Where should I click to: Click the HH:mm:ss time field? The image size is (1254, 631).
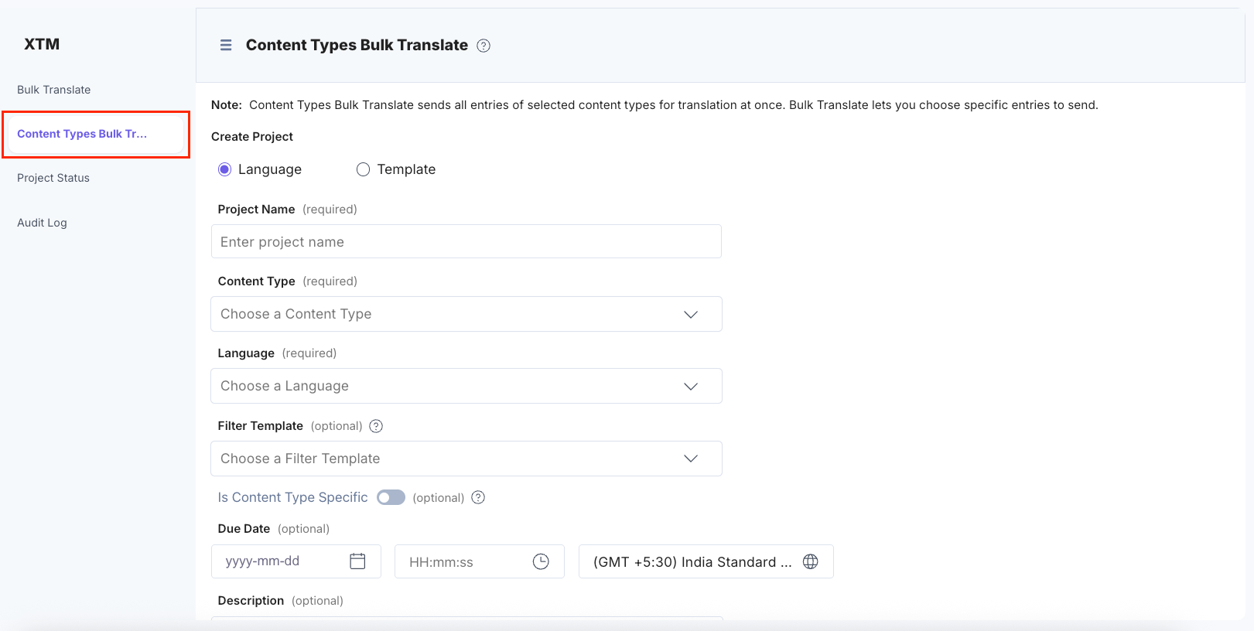tap(480, 561)
